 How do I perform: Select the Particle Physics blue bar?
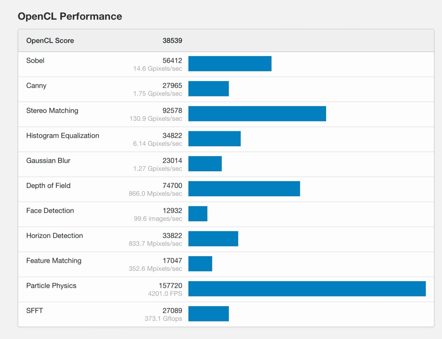[x=307, y=289]
